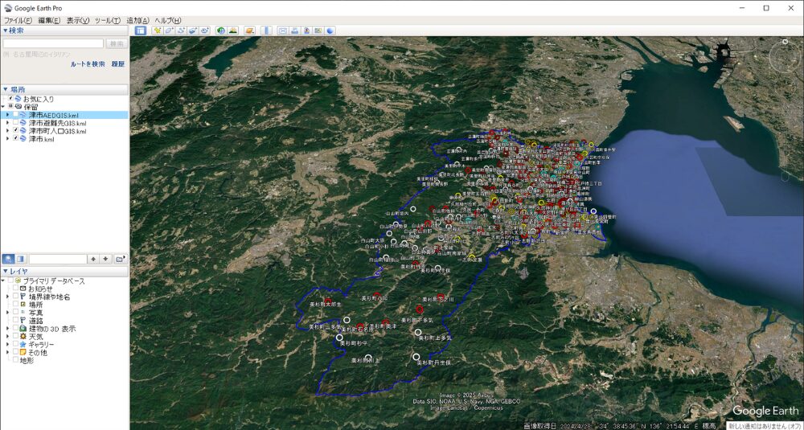The width and height of the screenshot is (804, 430).
Task: Click the ギャラリー star layer icon
Action: [23, 345]
